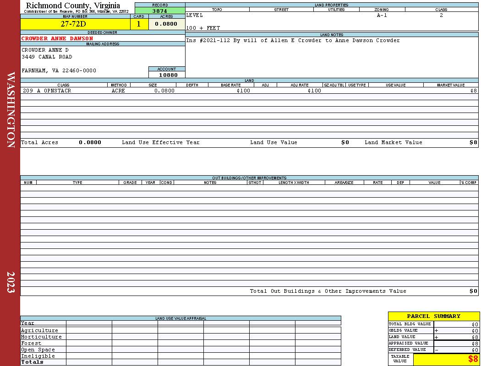Select zoning value A-1
The height and width of the screenshot is (366, 481).
(x=382, y=15)
